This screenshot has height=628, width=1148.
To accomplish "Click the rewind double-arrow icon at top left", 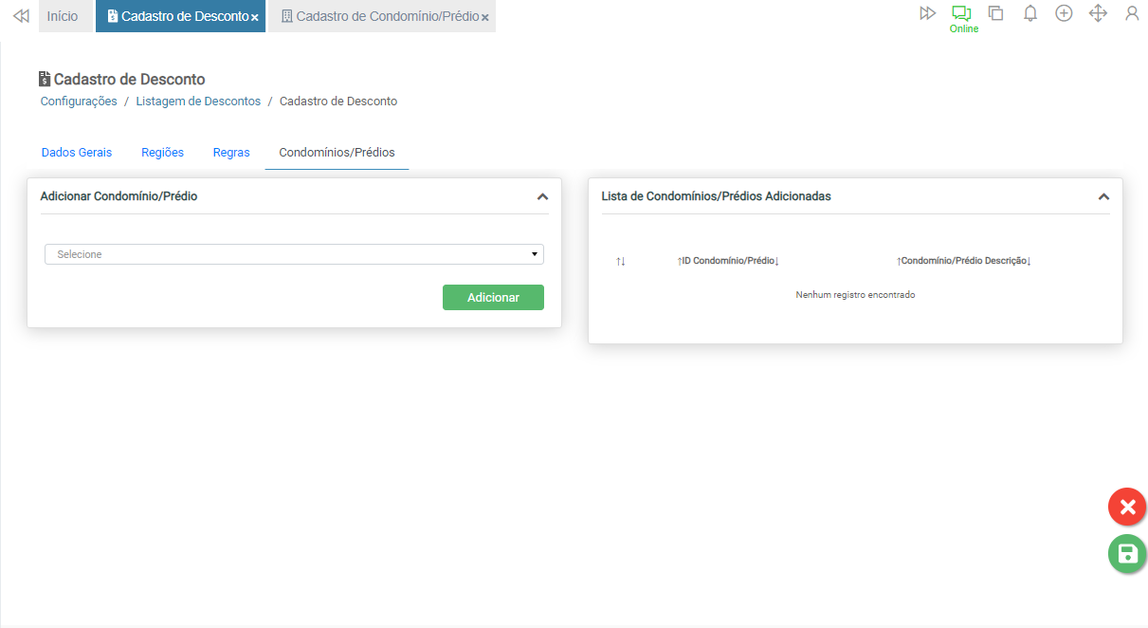I will click(21, 16).
